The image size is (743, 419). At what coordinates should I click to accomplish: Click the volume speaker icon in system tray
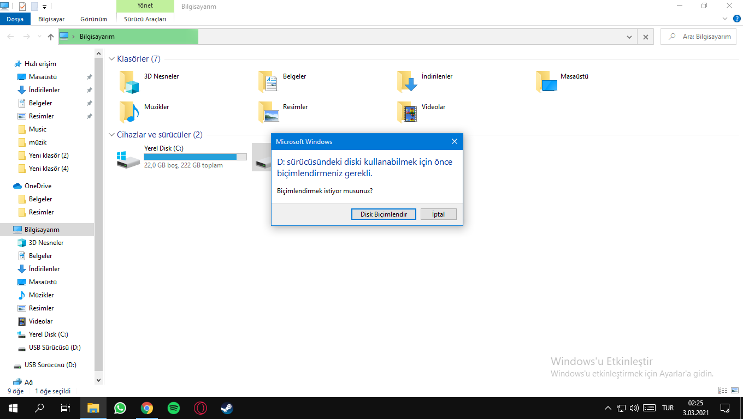[634, 408]
